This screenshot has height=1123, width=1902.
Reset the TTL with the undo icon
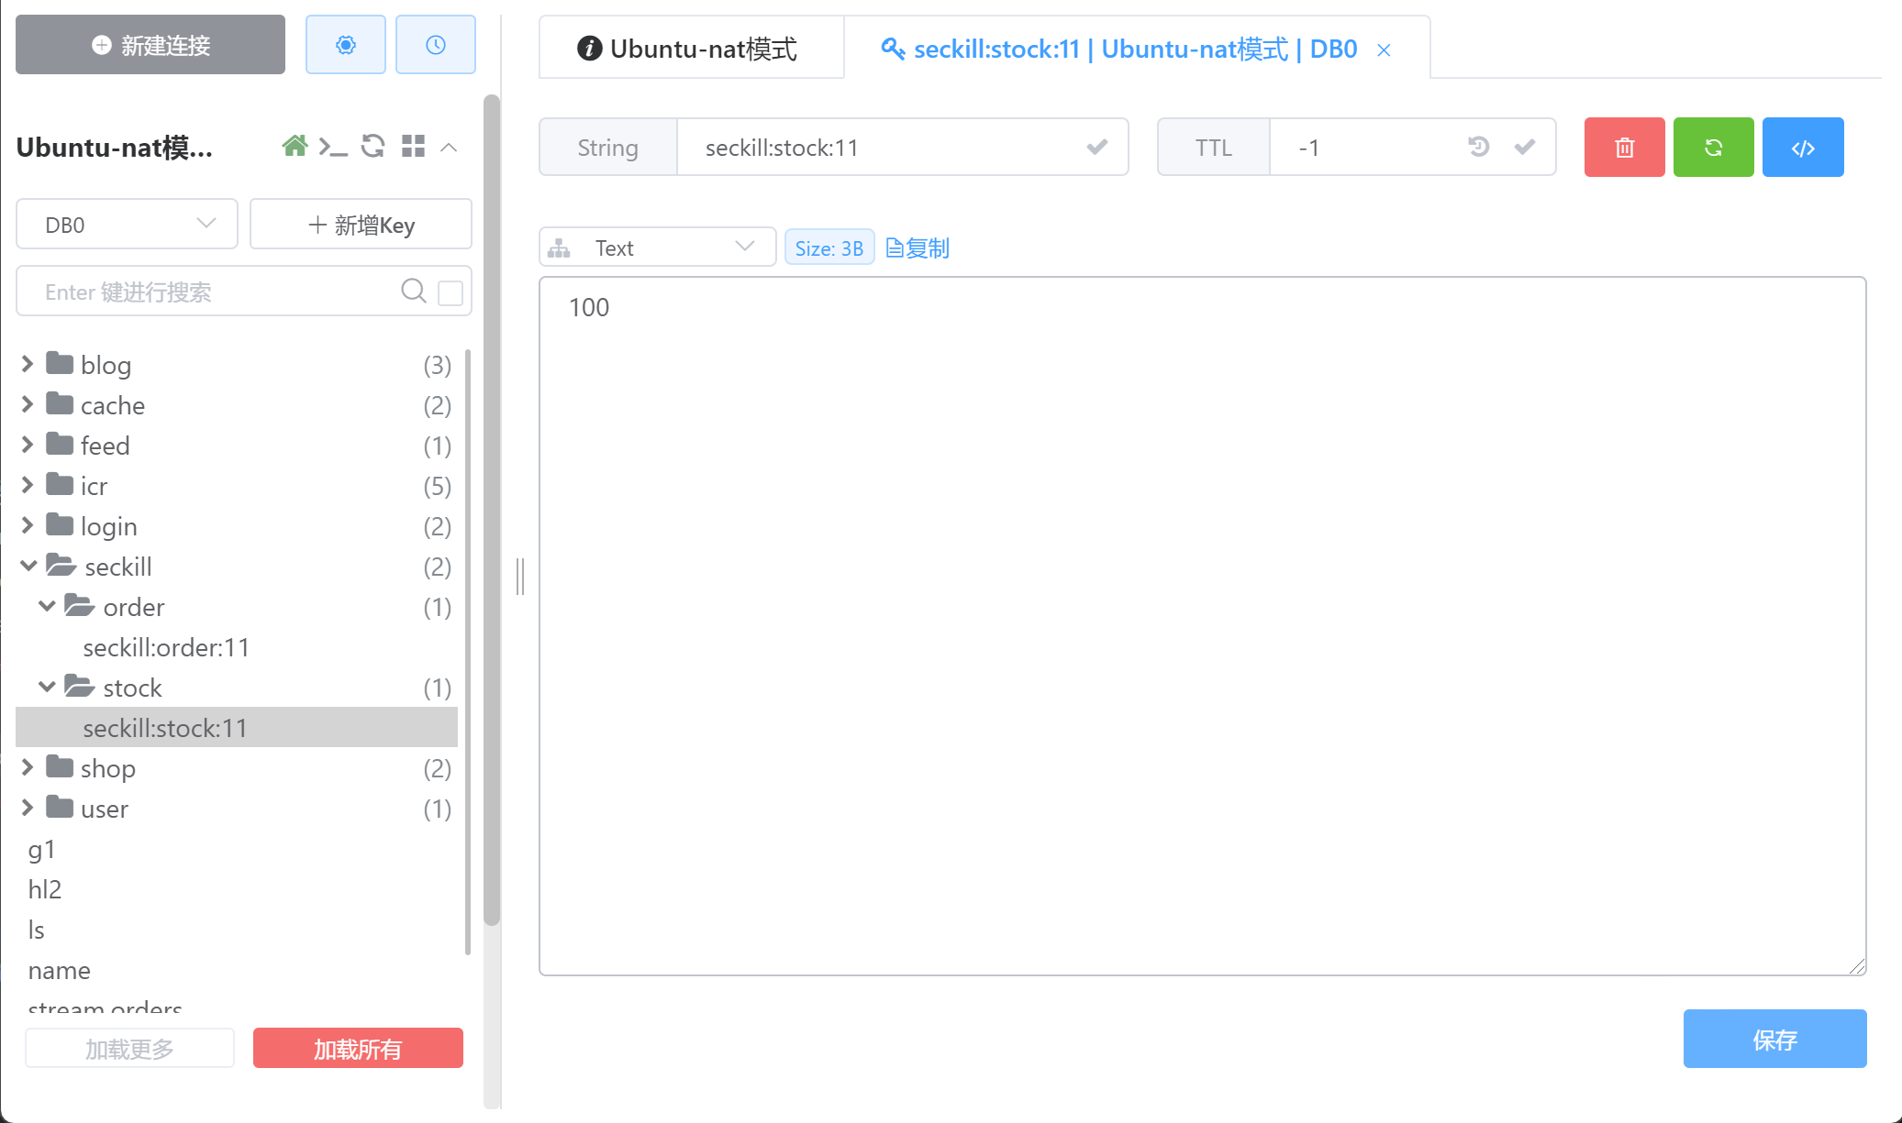pos(1478,147)
